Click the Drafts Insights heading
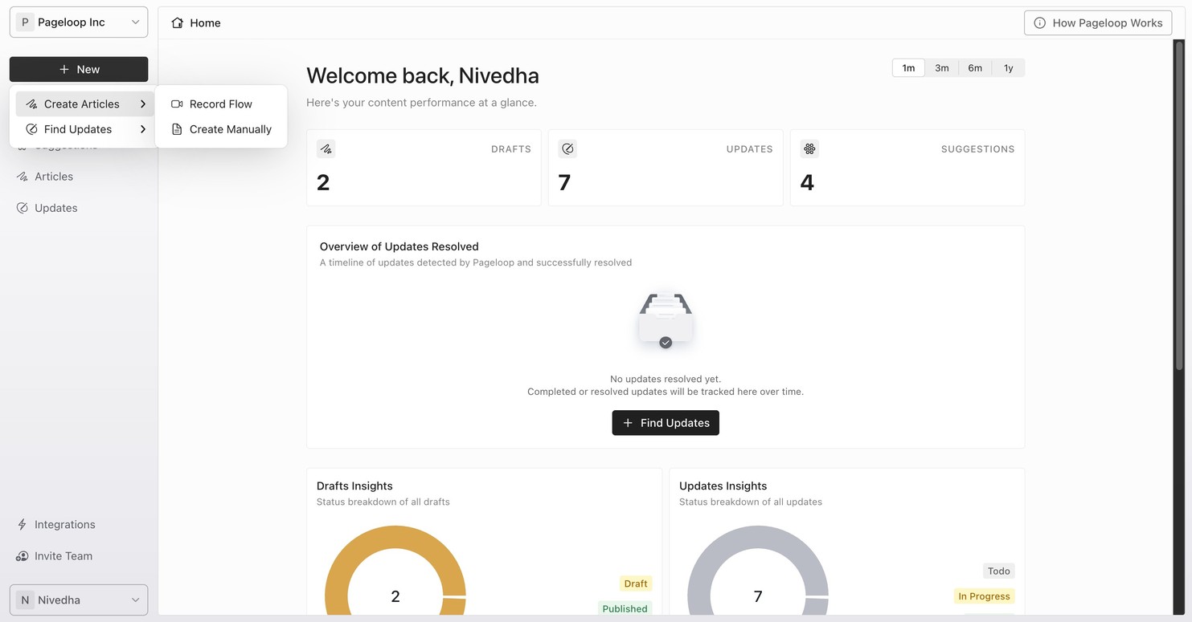This screenshot has width=1192, height=622. pyautogui.click(x=354, y=486)
